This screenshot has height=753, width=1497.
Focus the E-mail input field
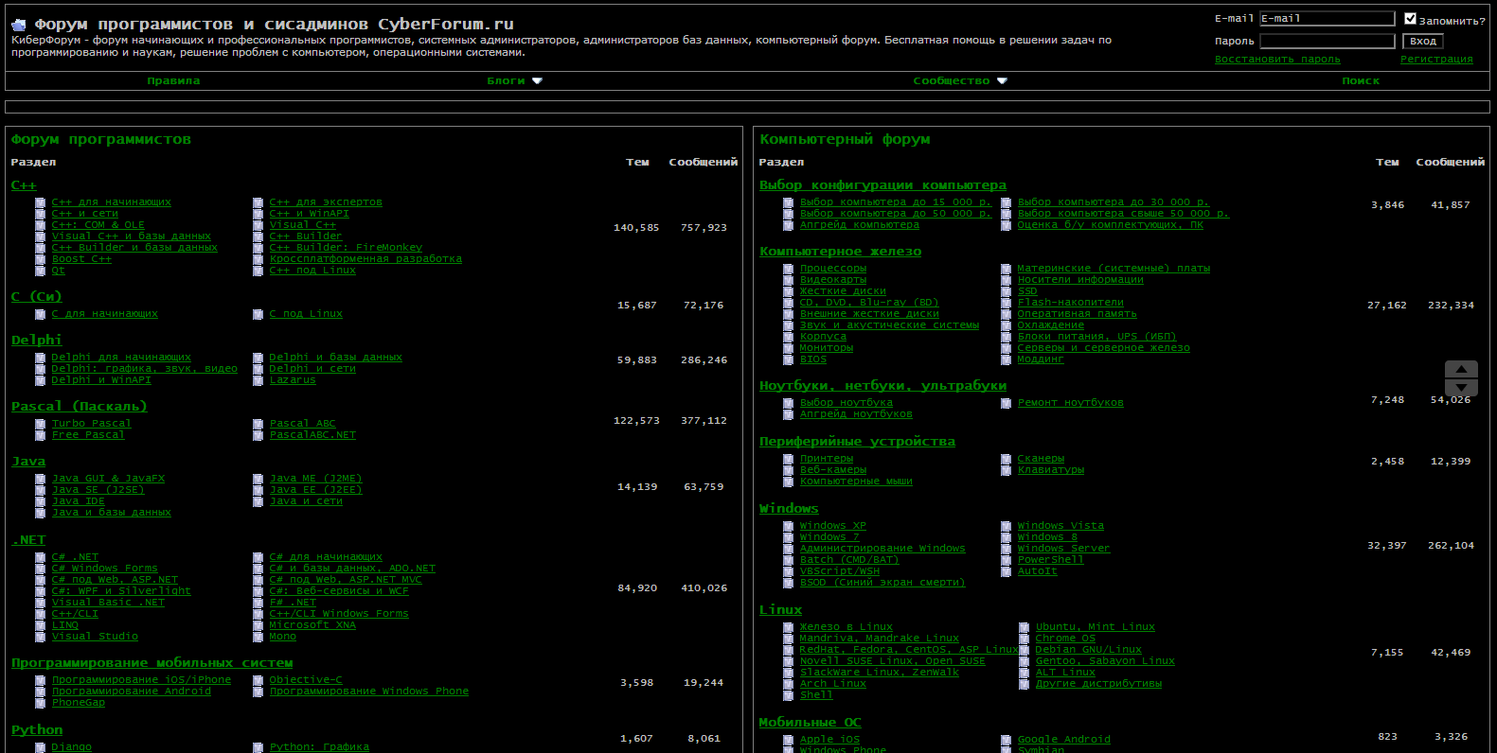(1327, 19)
